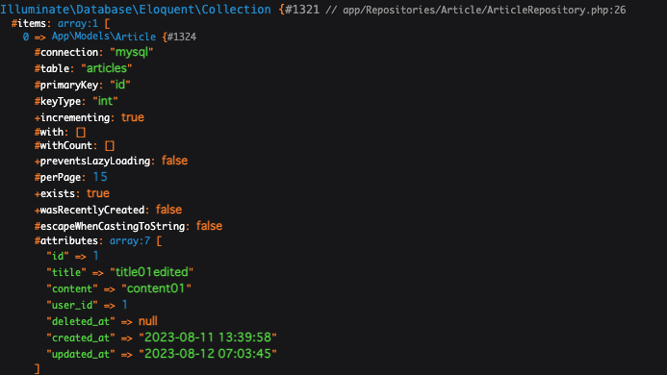Image resolution: width=667 pixels, height=375 pixels.
Task: Click the created_at timestamp value
Action: [x=208, y=337]
